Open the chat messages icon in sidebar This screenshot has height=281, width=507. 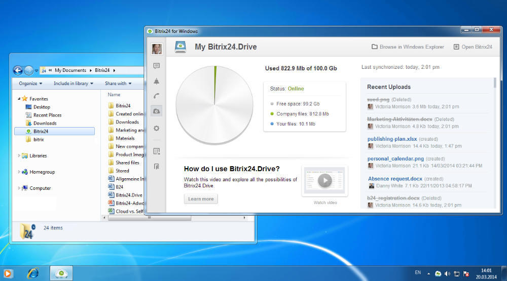157,66
